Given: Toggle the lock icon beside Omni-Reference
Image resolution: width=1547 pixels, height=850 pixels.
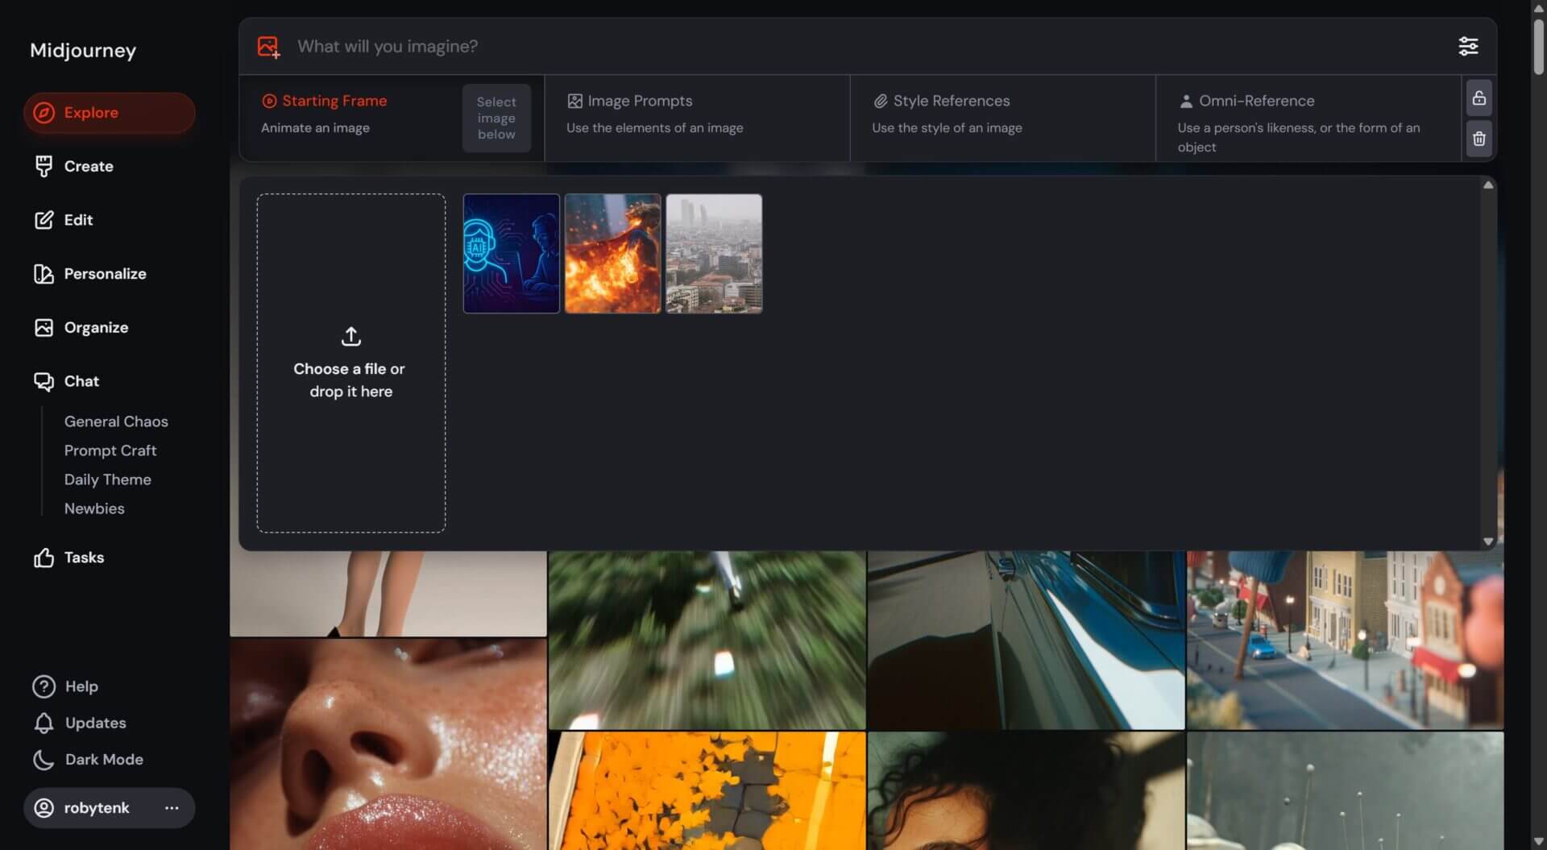Looking at the screenshot, I should coord(1479,98).
